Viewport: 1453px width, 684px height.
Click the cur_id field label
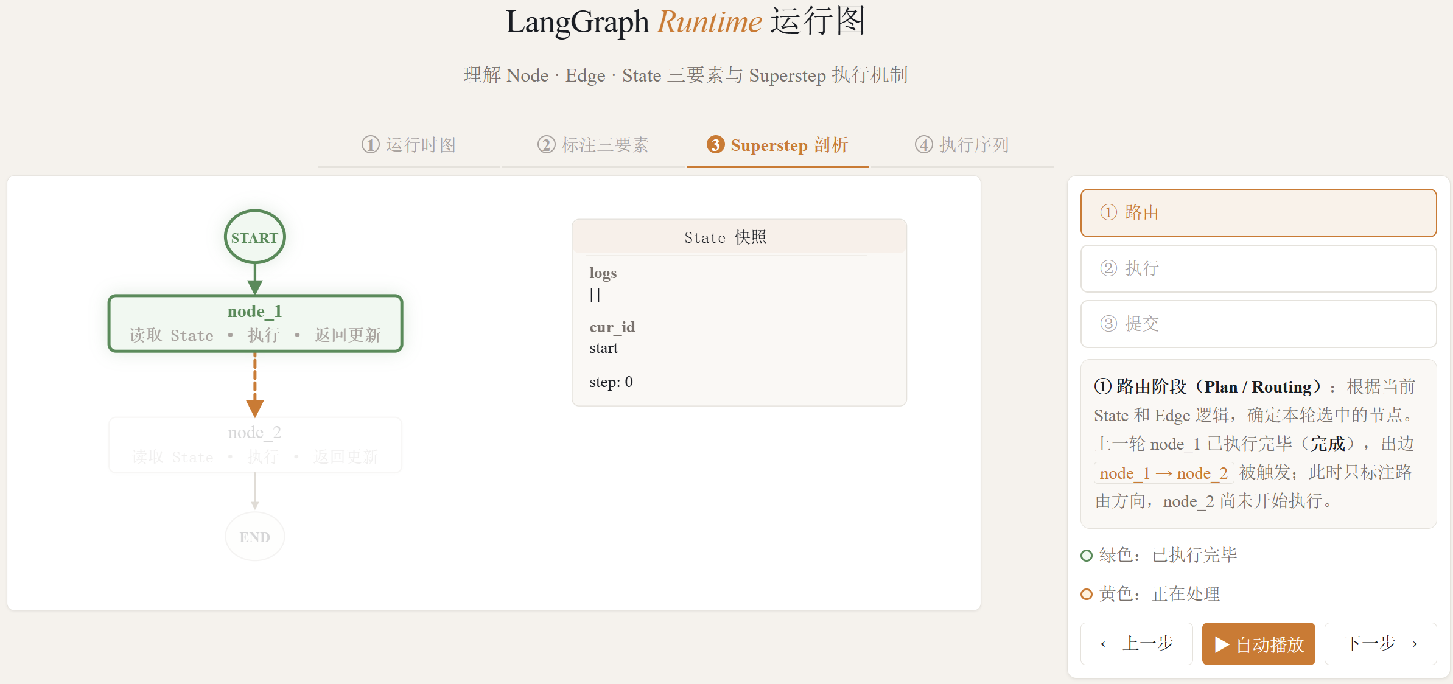pos(612,327)
